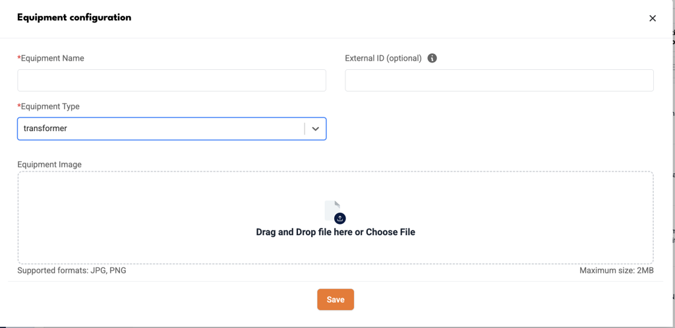Image resolution: width=675 pixels, height=328 pixels.
Task: Close the Equipment configuration dialog
Action: point(652,18)
